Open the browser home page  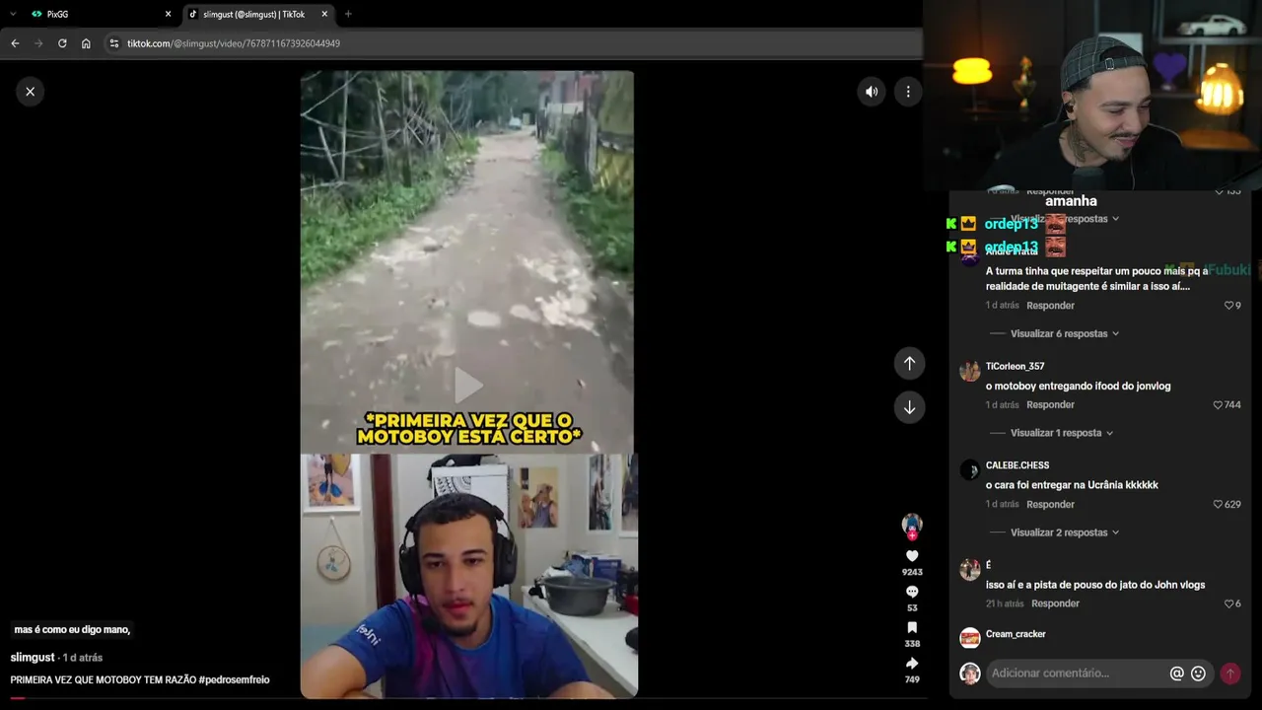coord(86,43)
